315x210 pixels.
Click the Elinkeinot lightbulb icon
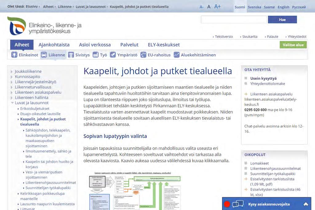coord(14,55)
